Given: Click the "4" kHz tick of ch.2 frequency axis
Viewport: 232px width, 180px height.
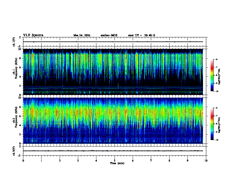Looking at the screenshot, I should 21,125.
